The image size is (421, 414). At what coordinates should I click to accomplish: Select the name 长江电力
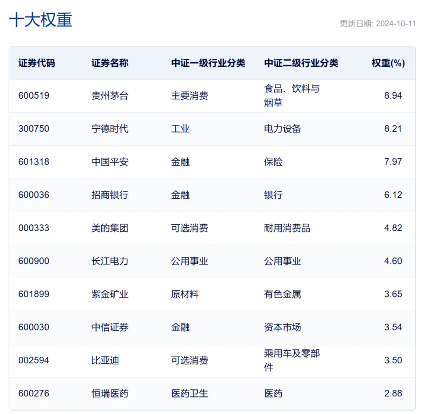(x=110, y=261)
